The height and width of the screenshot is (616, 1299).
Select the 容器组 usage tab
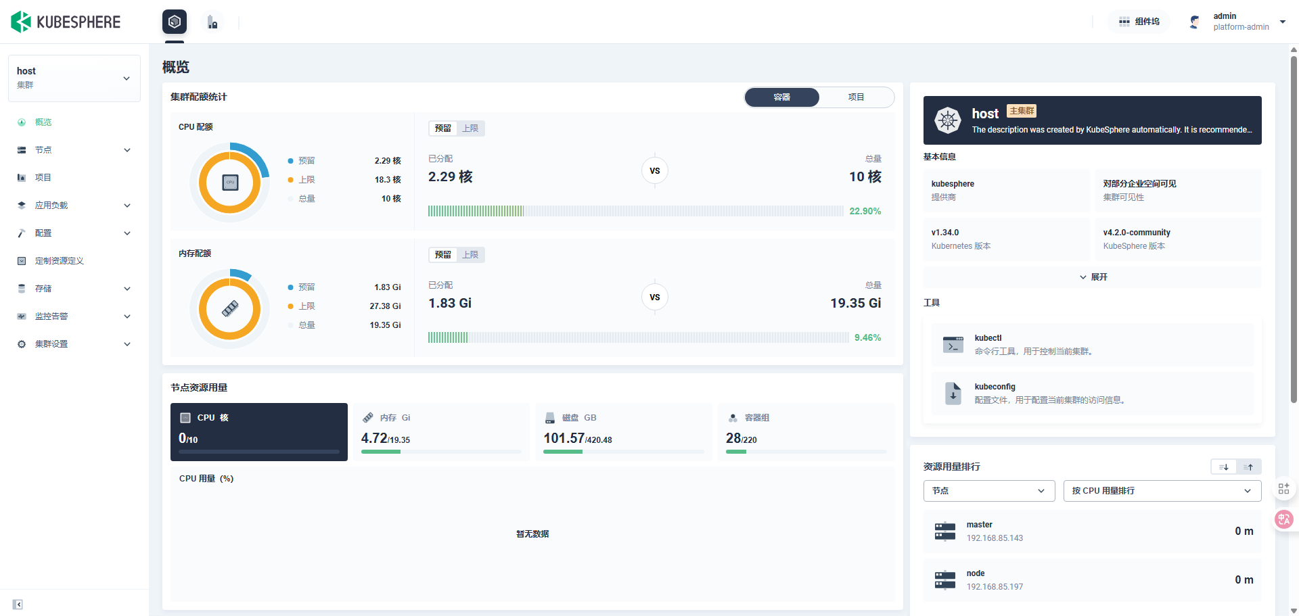[x=806, y=432]
